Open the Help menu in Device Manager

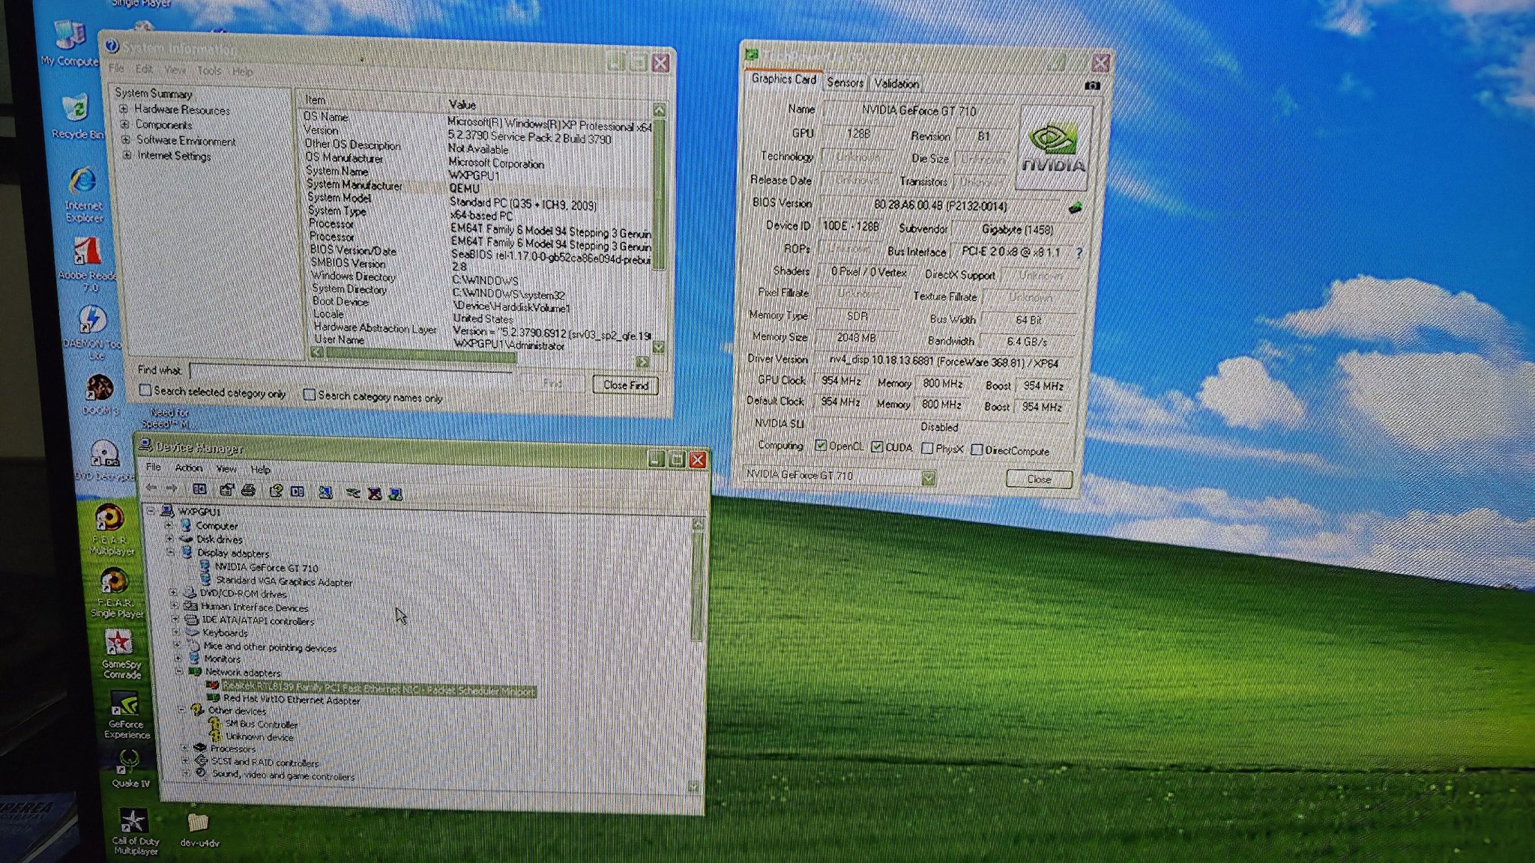(x=260, y=470)
